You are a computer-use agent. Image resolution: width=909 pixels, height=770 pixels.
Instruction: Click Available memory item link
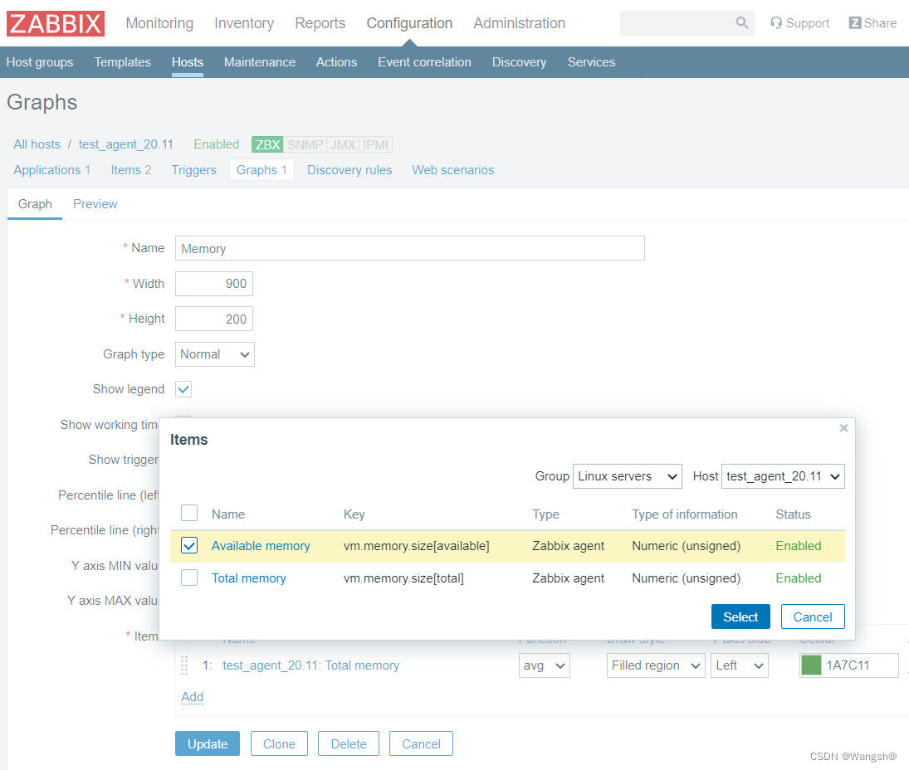(x=261, y=546)
